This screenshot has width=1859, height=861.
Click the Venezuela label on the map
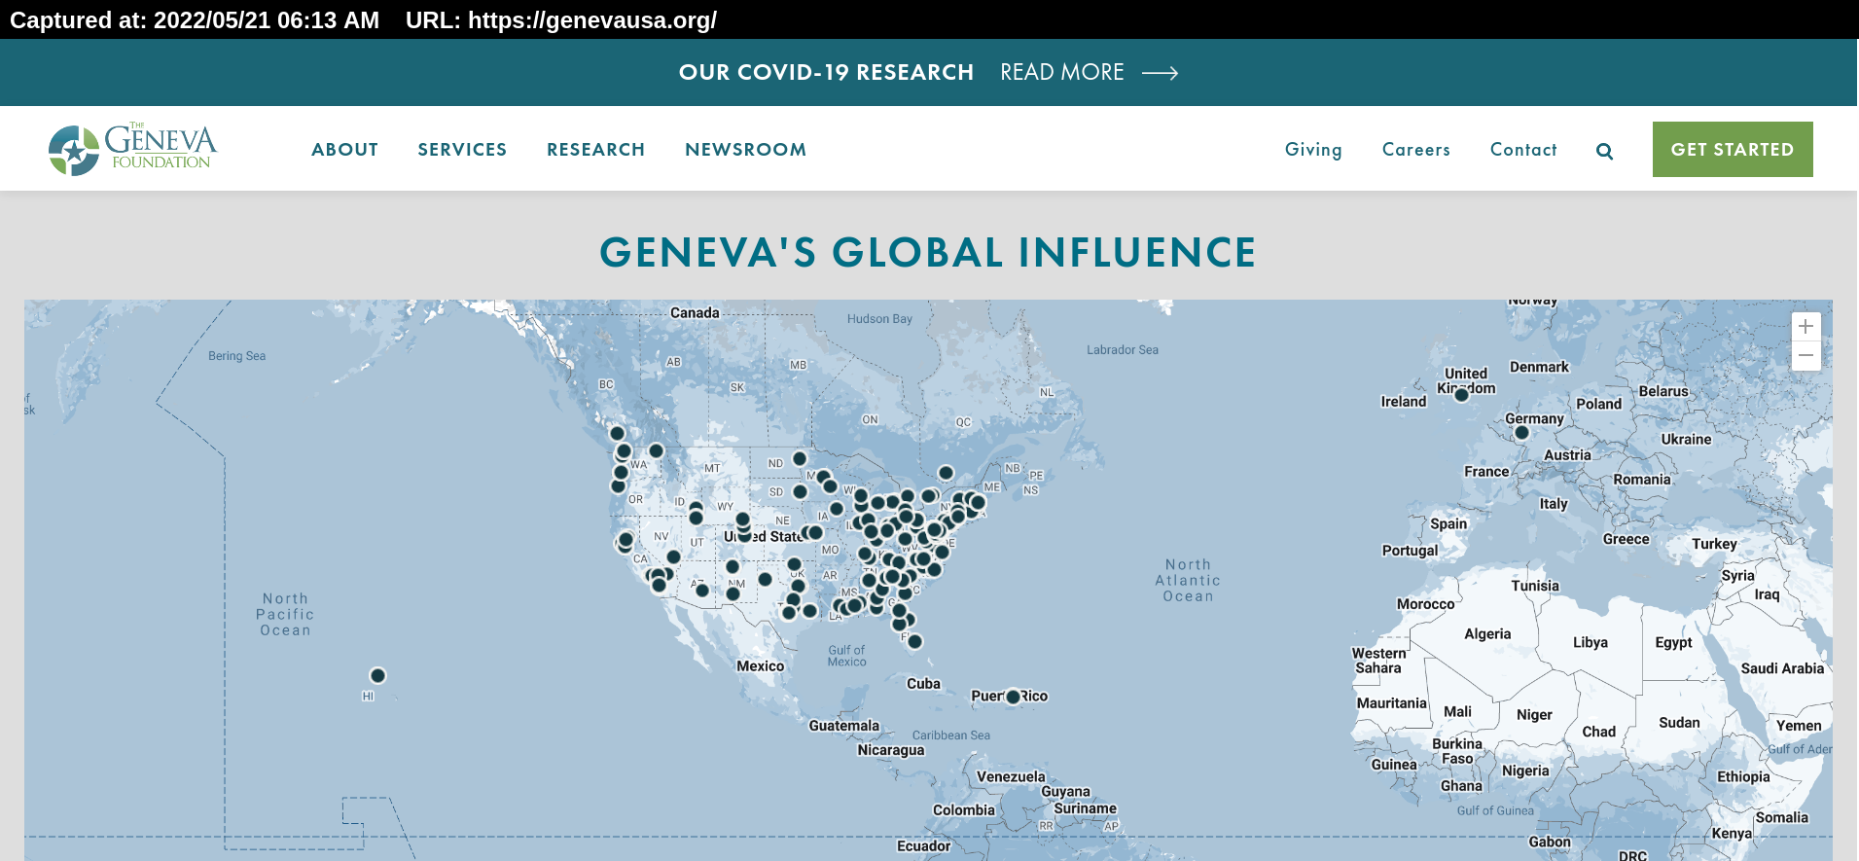(x=1011, y=777)
